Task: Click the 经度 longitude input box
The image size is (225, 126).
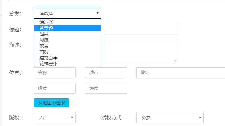Action: coord(55,88)
